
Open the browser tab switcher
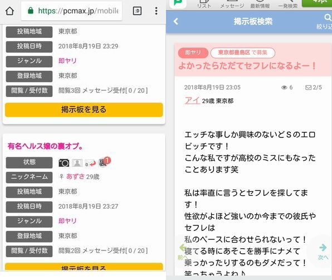tap(137, 11)
